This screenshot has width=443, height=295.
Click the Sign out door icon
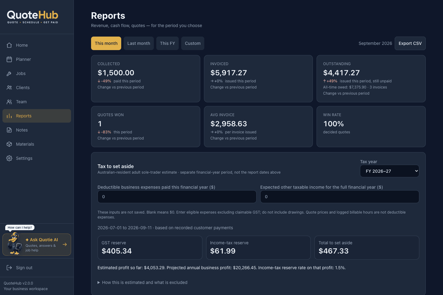coord(9,268)
